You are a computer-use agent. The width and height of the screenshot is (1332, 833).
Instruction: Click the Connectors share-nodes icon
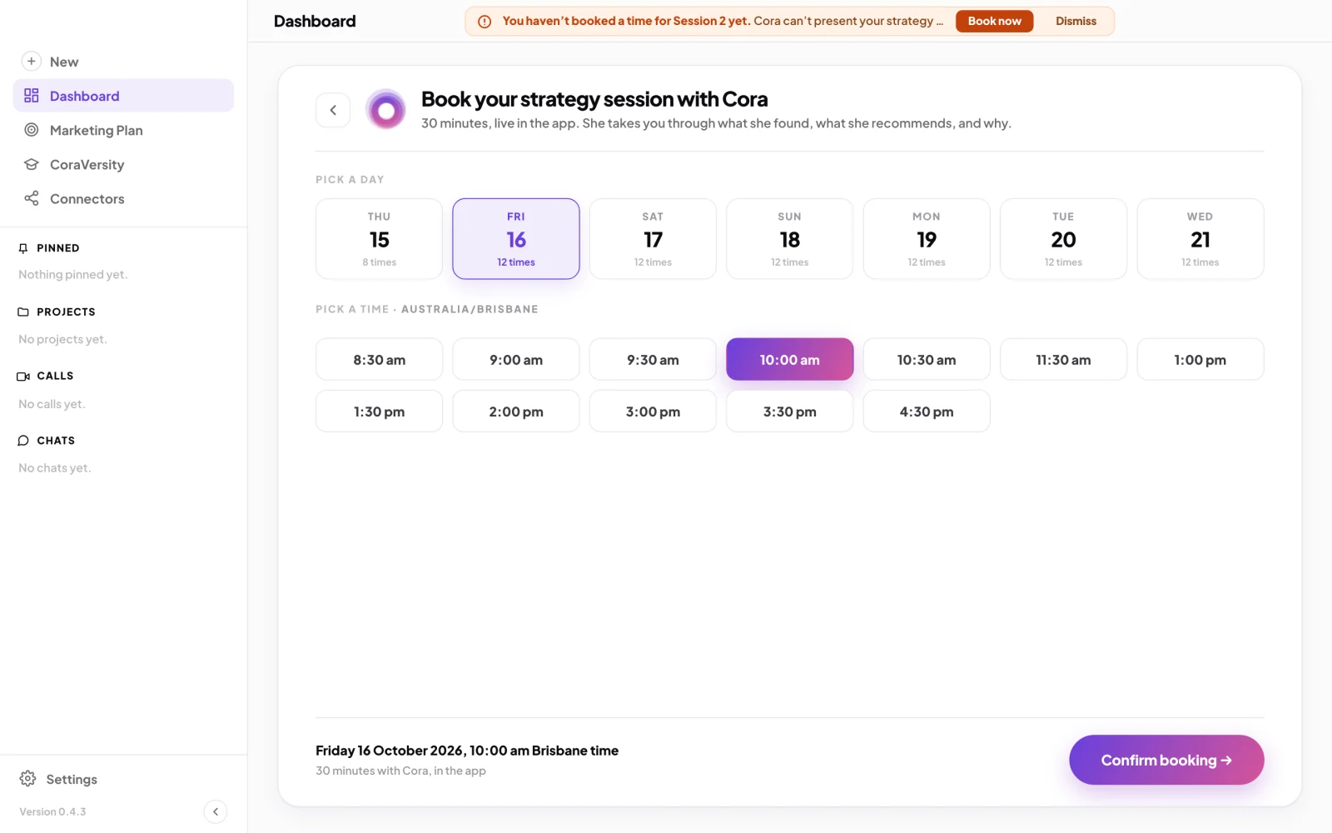(32, 198)
